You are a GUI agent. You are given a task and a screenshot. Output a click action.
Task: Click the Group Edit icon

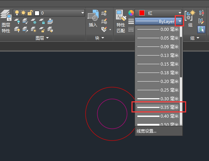click(x=201, y=21)
